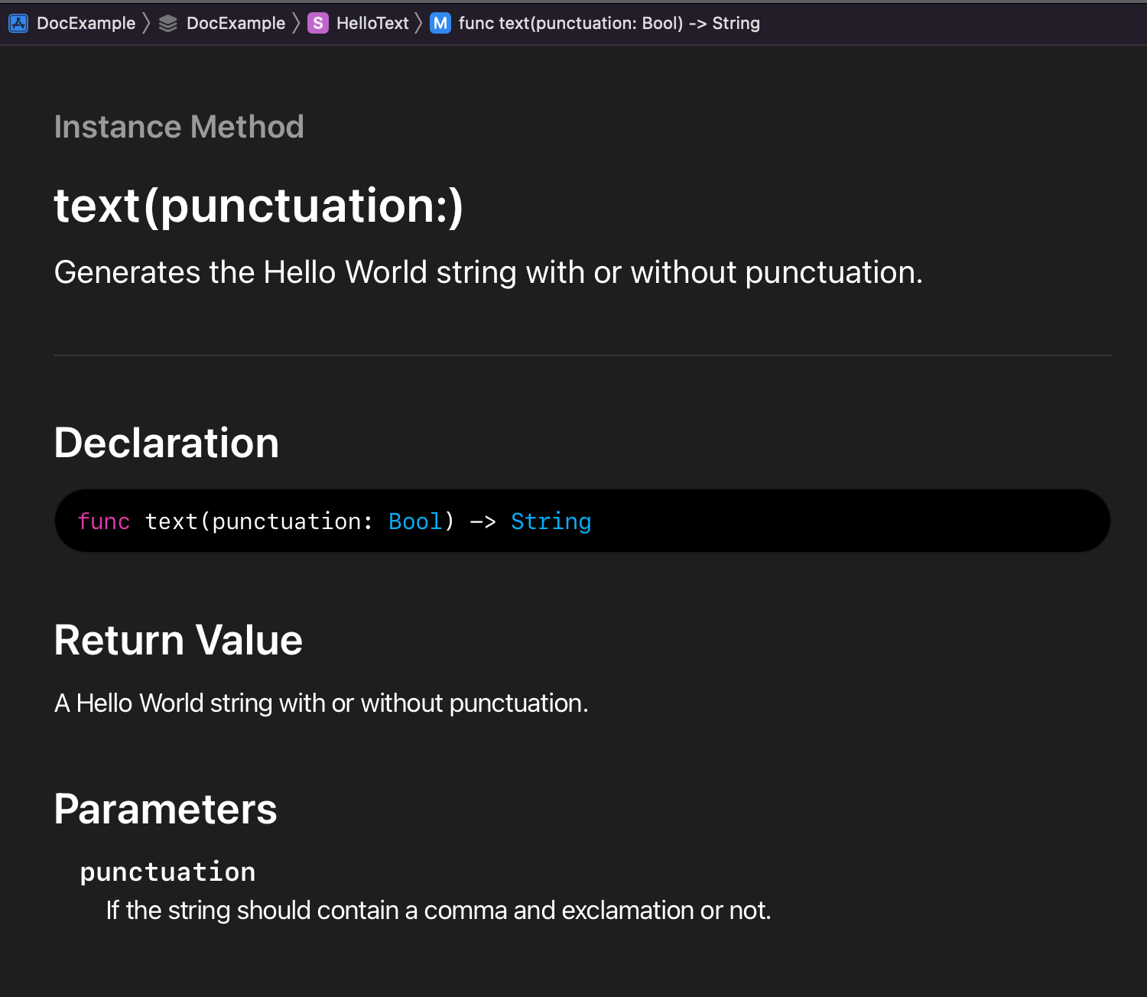Open the HelloText struct from the breadcrumb
This screenshot has height=997, width=1147.
point(371,23)
